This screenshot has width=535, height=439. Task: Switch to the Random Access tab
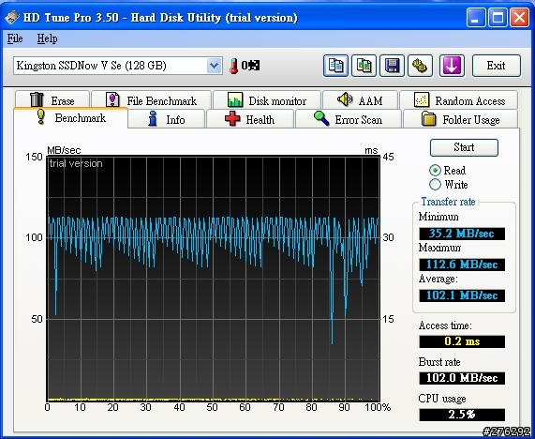click(x=459, y=100)
